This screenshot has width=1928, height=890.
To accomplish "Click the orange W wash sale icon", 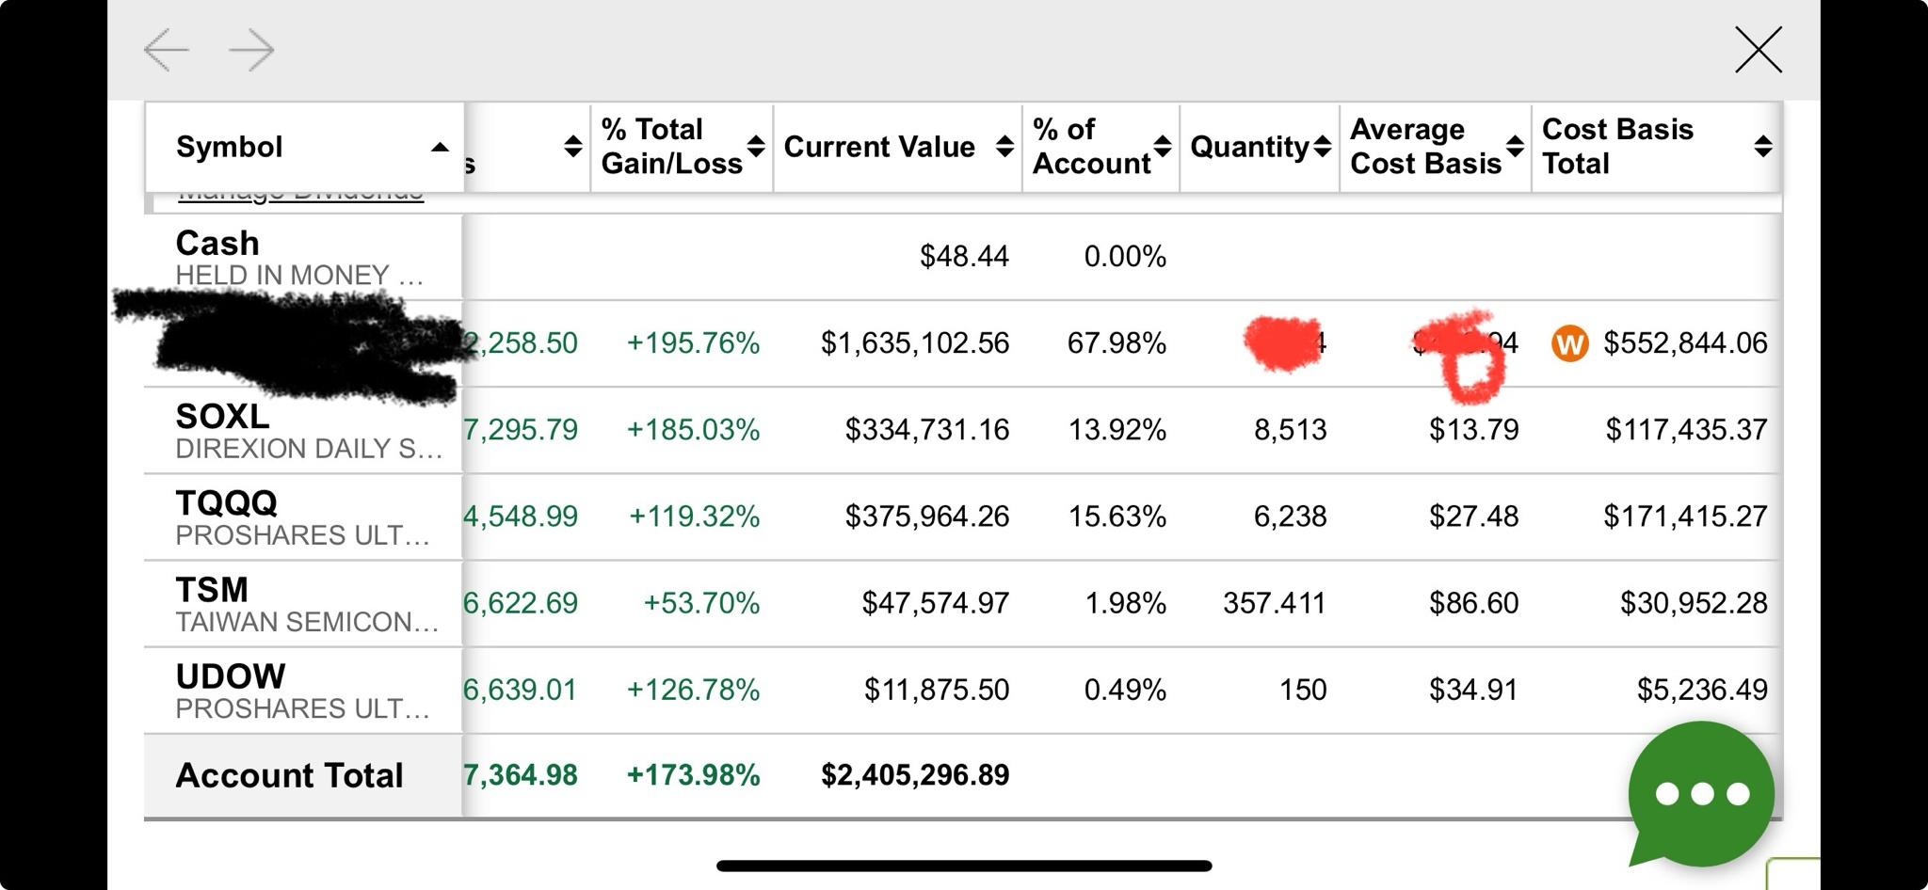I will point(1569,343).
